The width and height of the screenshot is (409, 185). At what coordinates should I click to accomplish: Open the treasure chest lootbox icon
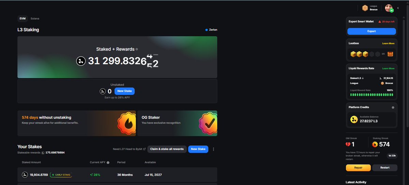click(x=390, y=54)
